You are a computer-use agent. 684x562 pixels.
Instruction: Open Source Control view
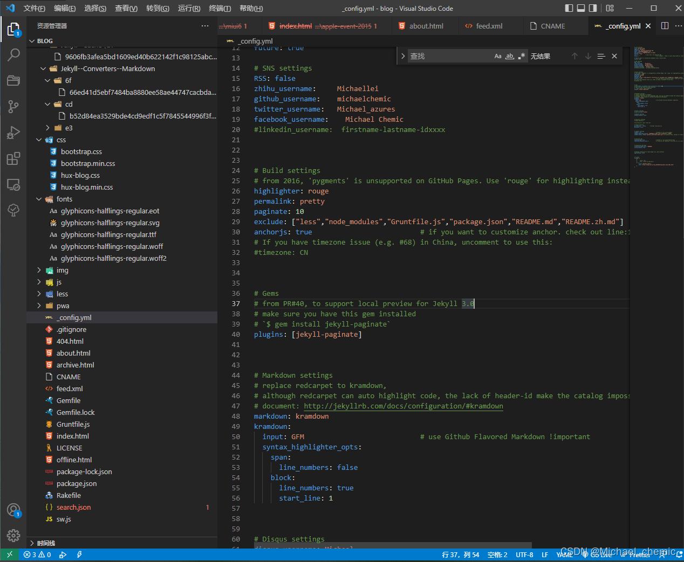coord(13,107)
